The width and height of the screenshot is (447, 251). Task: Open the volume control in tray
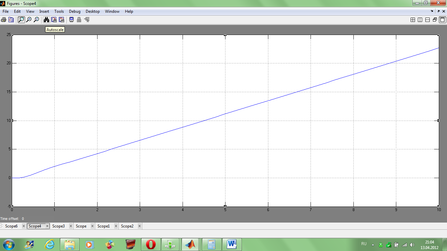coord(412,244)
